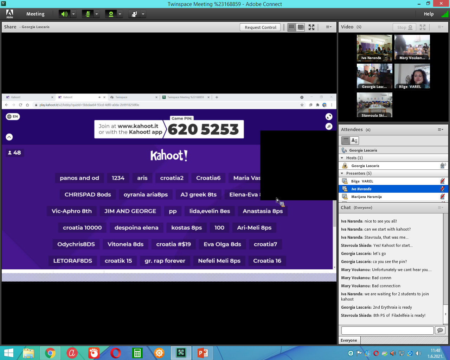Click the 48 players count
The width and height of the screenshot is (450, 360).
coord(14,153)
